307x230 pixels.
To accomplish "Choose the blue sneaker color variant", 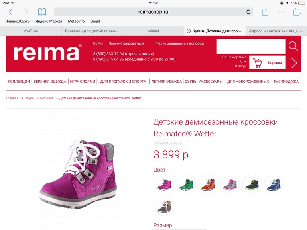I will pos(274,184).
